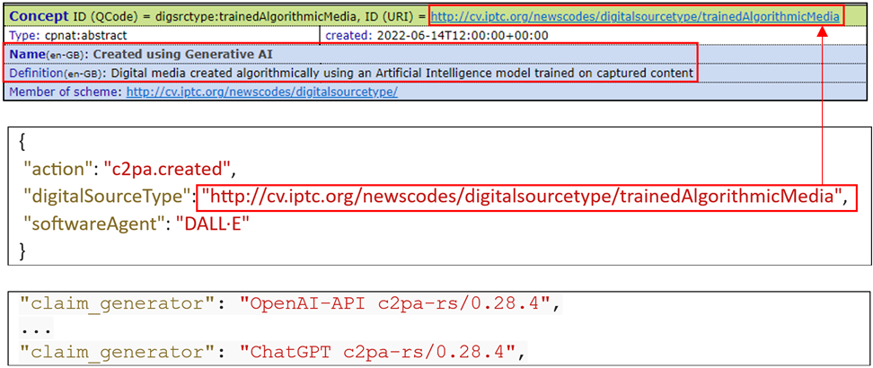
Task: Click the first "claim_generator" key
Action: (x=119, y=305)
